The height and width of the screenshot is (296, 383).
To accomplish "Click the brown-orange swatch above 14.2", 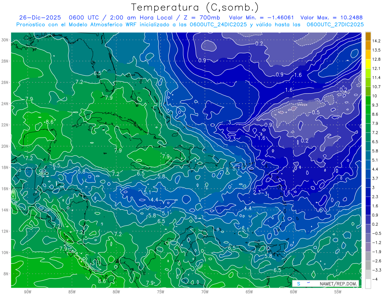I will point(368,36).
